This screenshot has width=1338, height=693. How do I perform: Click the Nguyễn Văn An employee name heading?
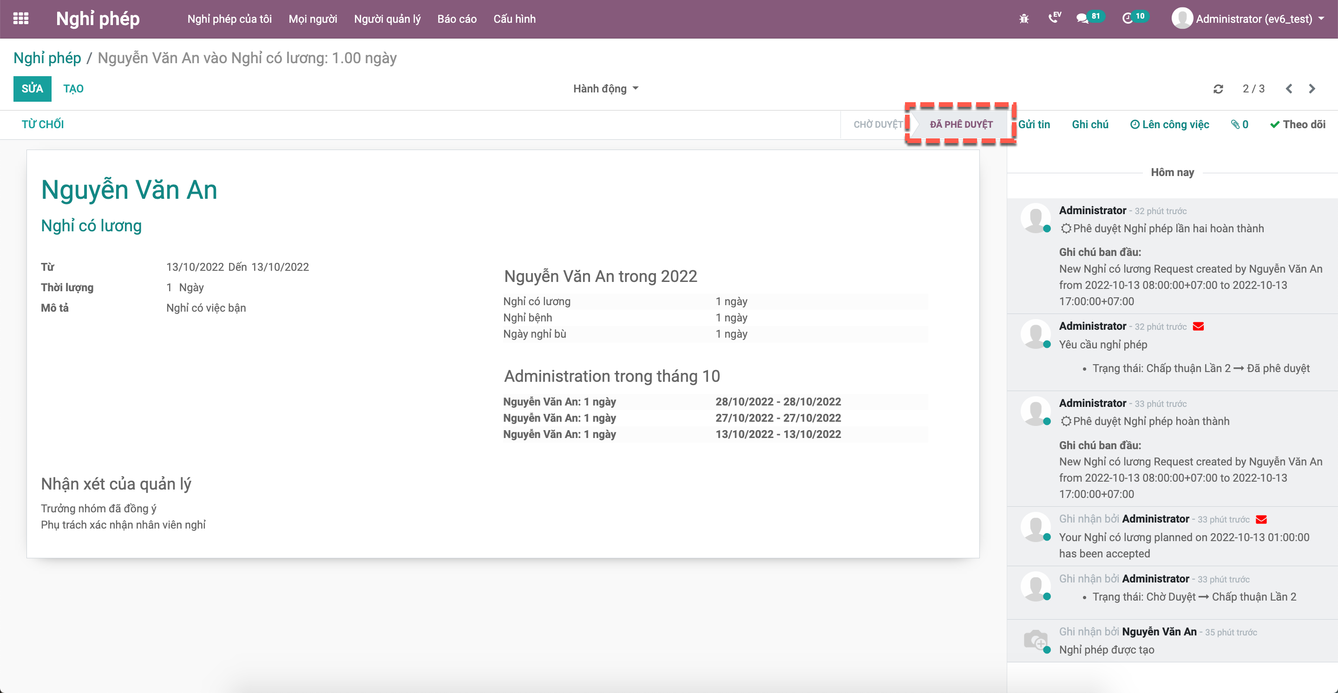point(129,190)
